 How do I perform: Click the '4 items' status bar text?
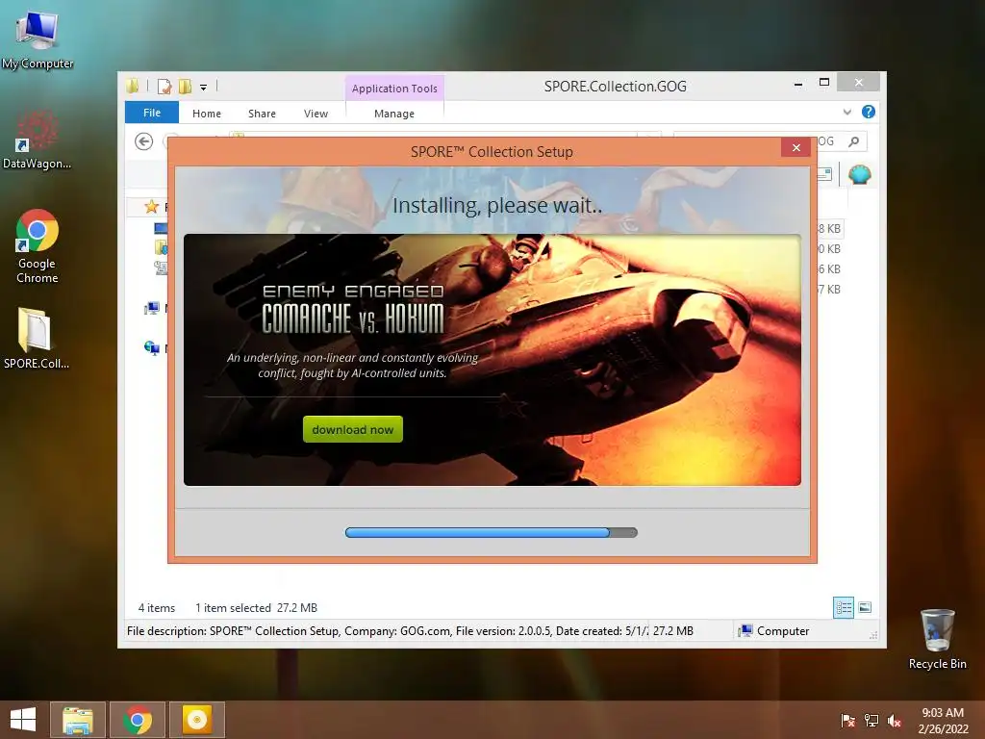pyautogui.click(x=157, y=608)
